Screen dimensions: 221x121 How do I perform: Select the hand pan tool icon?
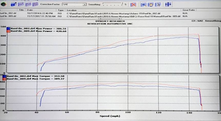pos(150,4)
